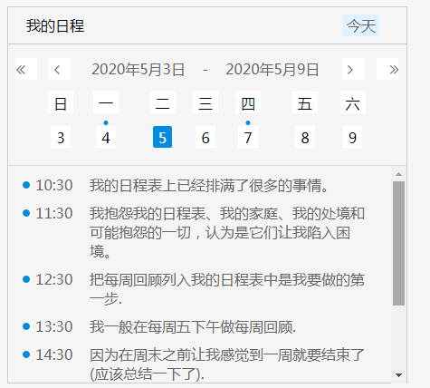
Task: Select date 9 in the week row
Action: click(x=352, y=137)
